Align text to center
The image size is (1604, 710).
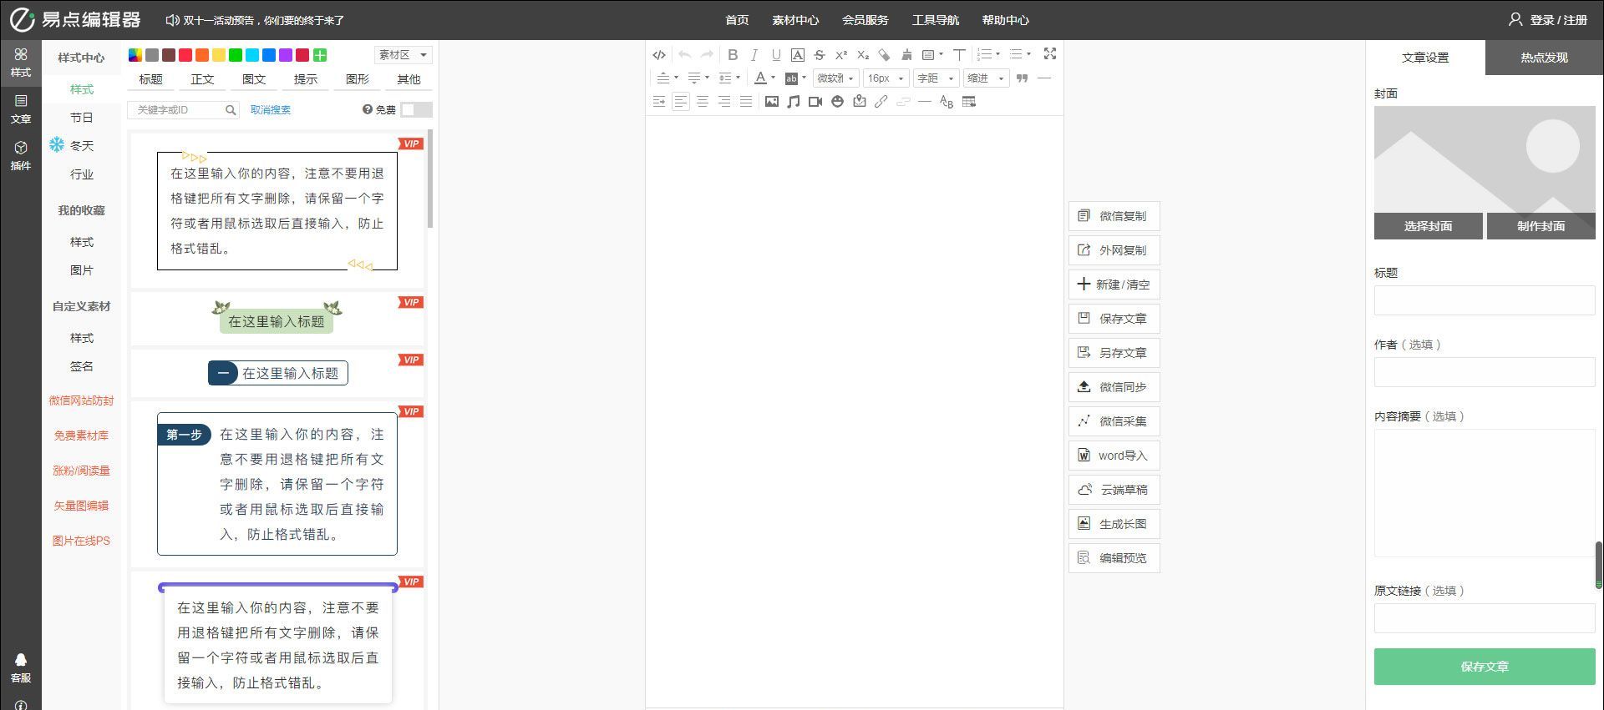pos(703,102)
